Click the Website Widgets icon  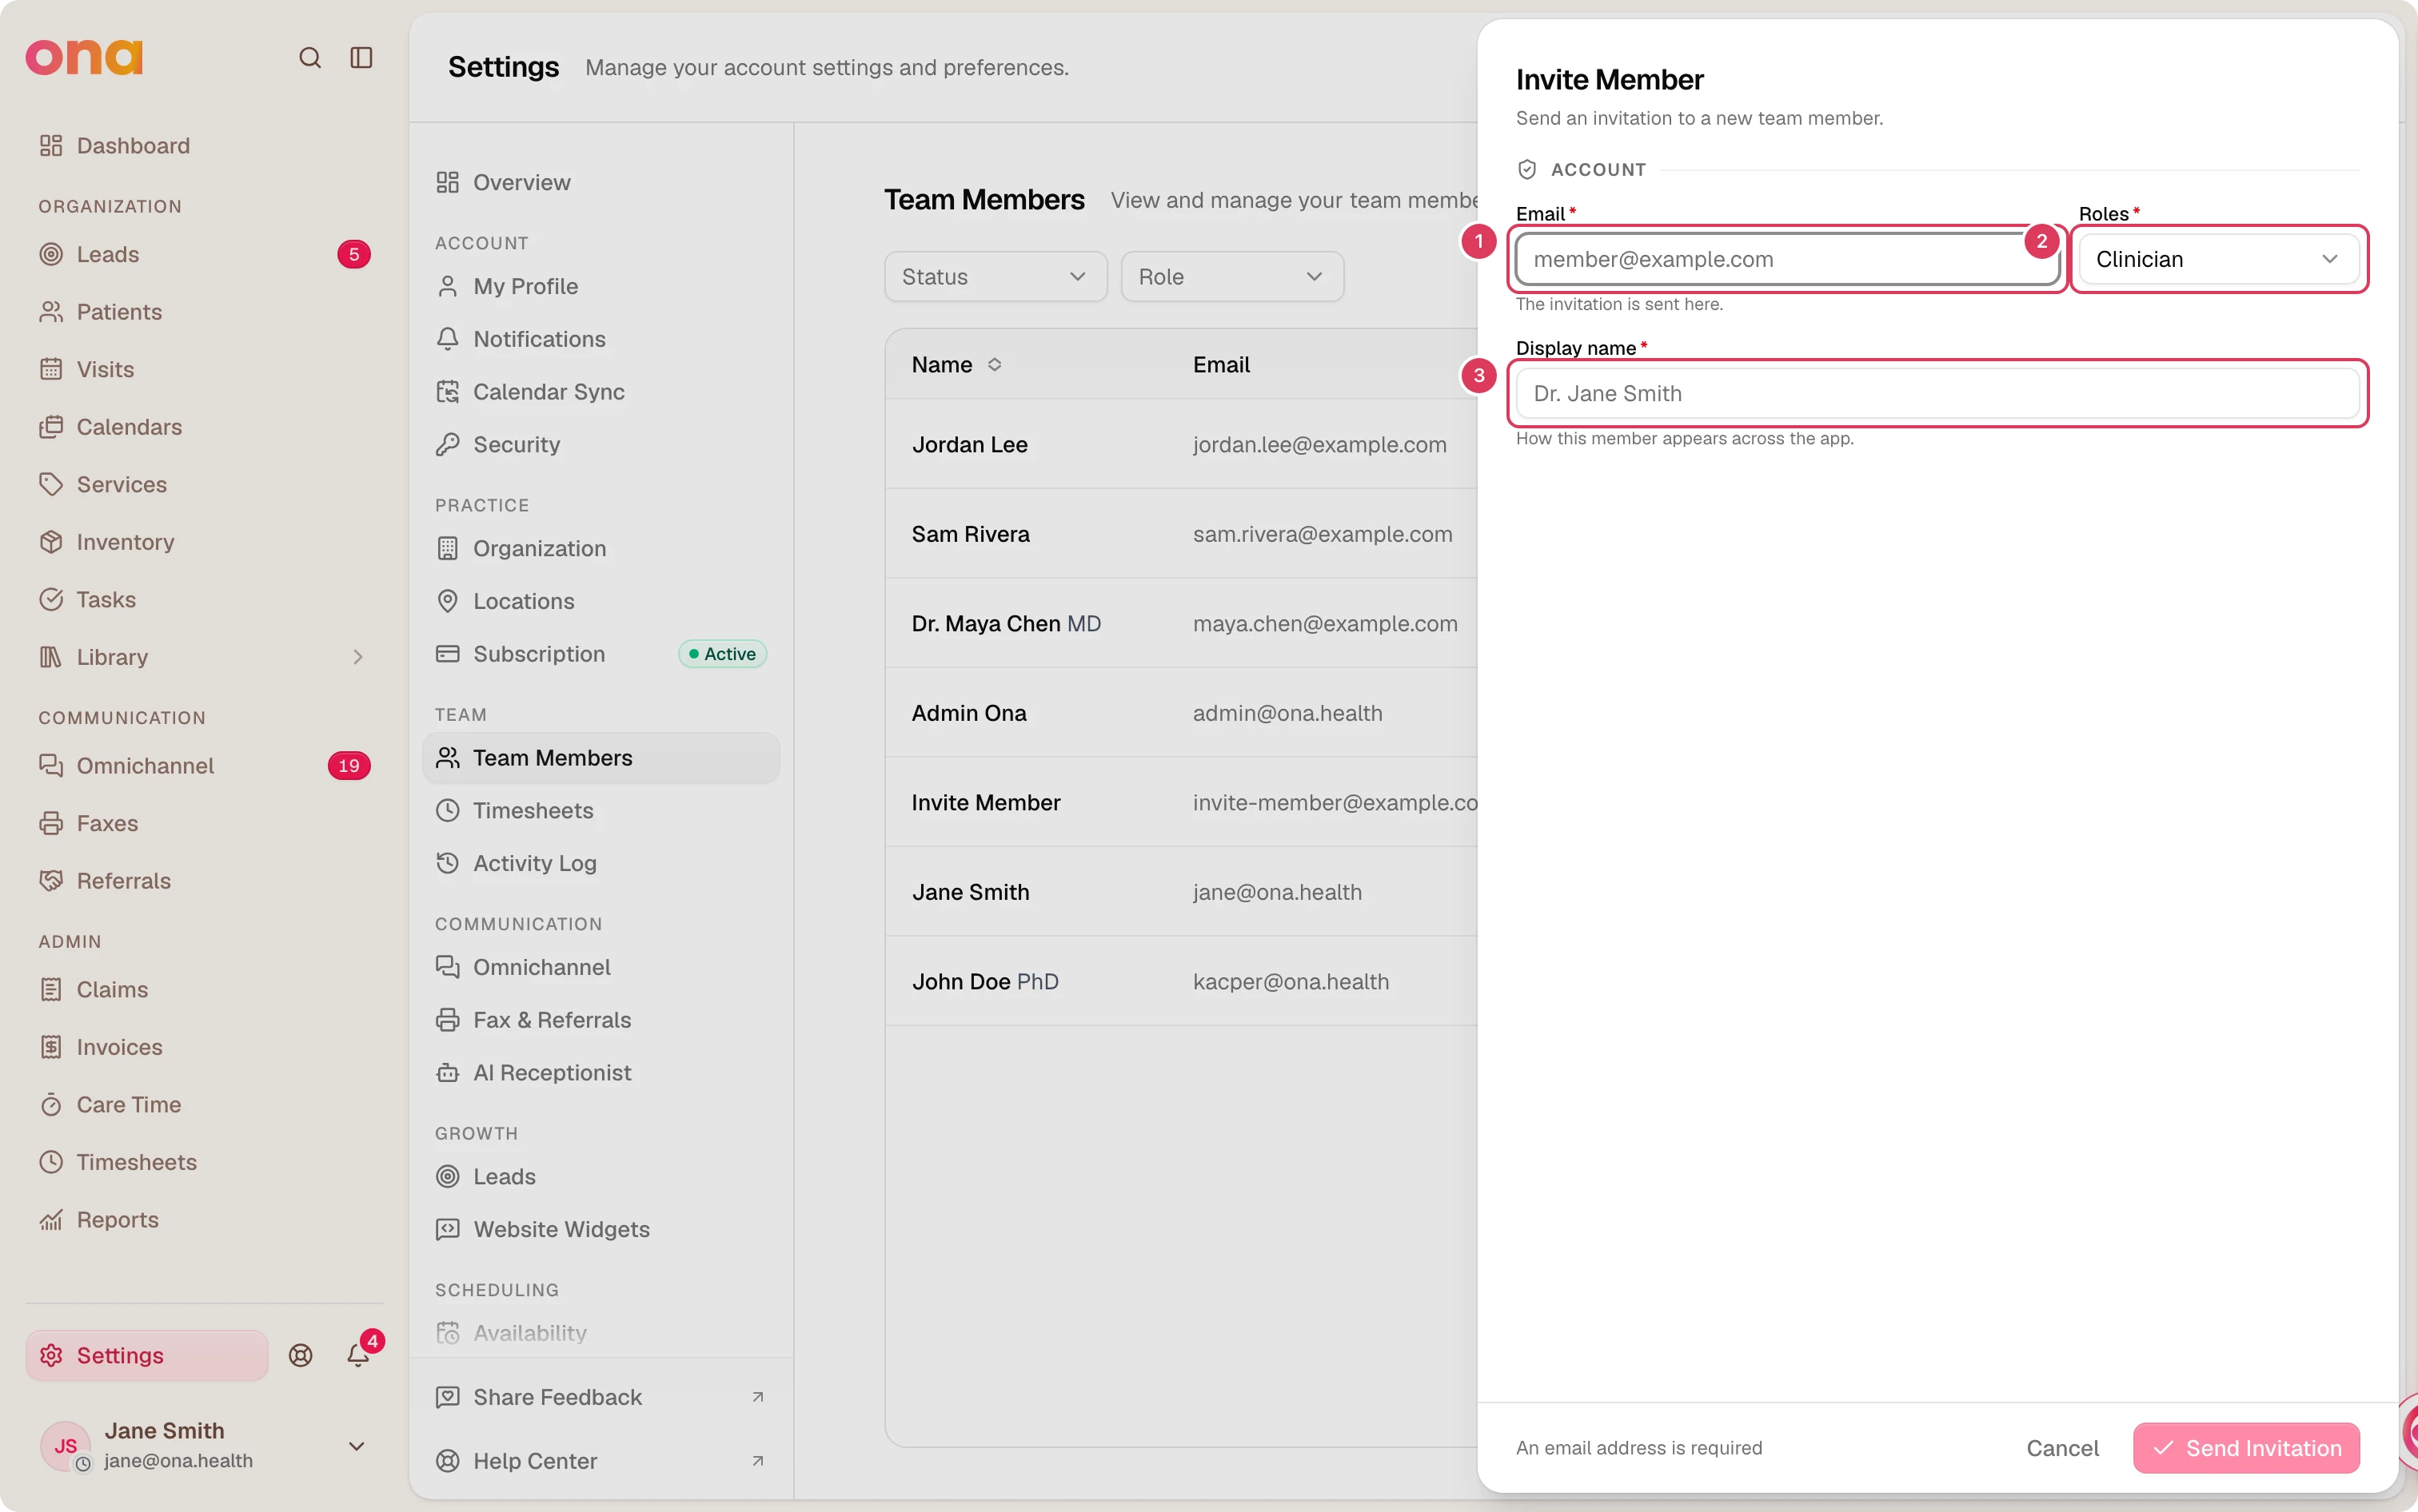tap(447, 1229)
